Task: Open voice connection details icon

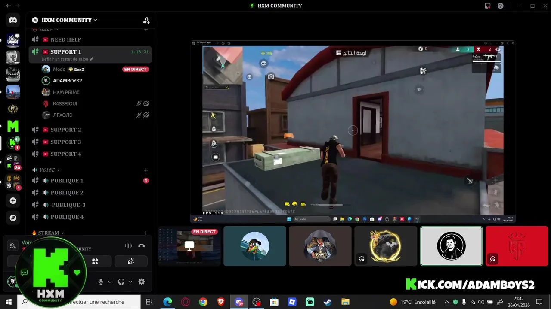Action: [13, 245]
